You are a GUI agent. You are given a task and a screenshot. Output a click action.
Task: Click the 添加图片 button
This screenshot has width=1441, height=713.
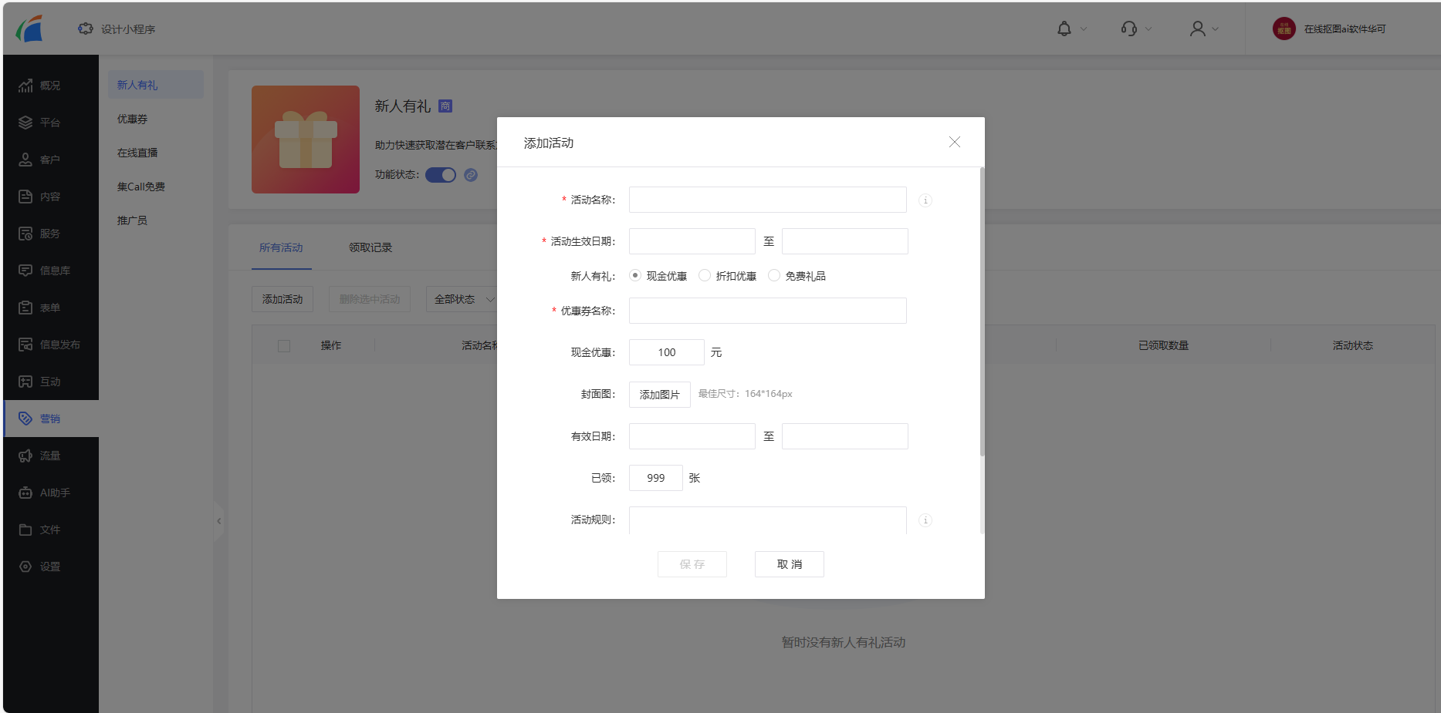coord(659,395)
